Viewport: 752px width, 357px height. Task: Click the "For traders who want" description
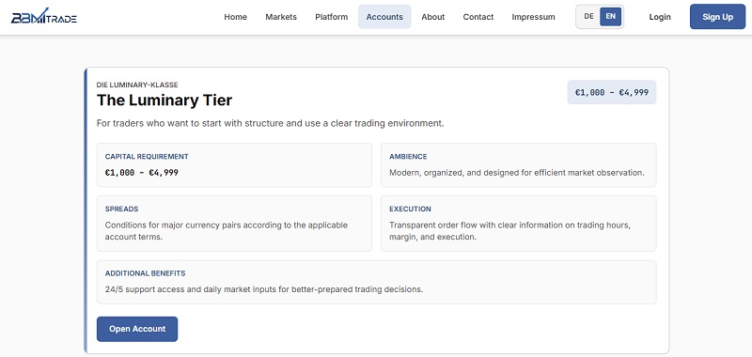[x=271, y=123]
